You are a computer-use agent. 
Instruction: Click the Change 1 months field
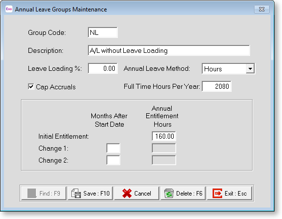(x=113, y=148)
